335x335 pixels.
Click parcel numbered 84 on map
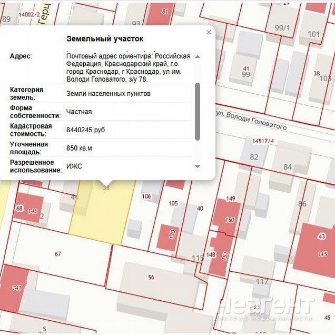[288, 167]
